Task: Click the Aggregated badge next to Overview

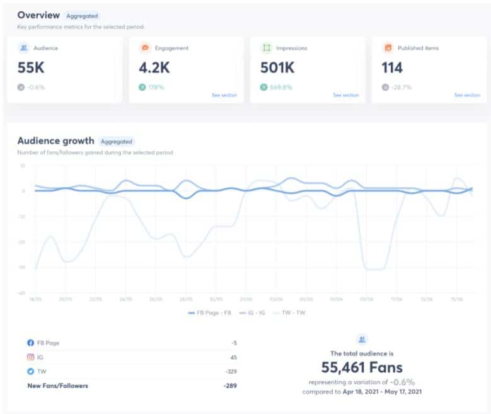Action: click(82, 16)
